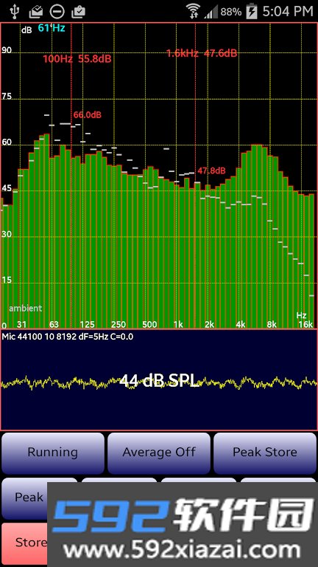Tap the 4k frequency axis label
This screenshot has height=567, width=318.
point(241,324)
